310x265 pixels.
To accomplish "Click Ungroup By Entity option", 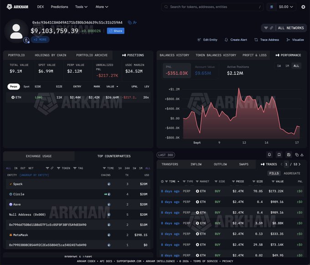I will tap(34, 175).
